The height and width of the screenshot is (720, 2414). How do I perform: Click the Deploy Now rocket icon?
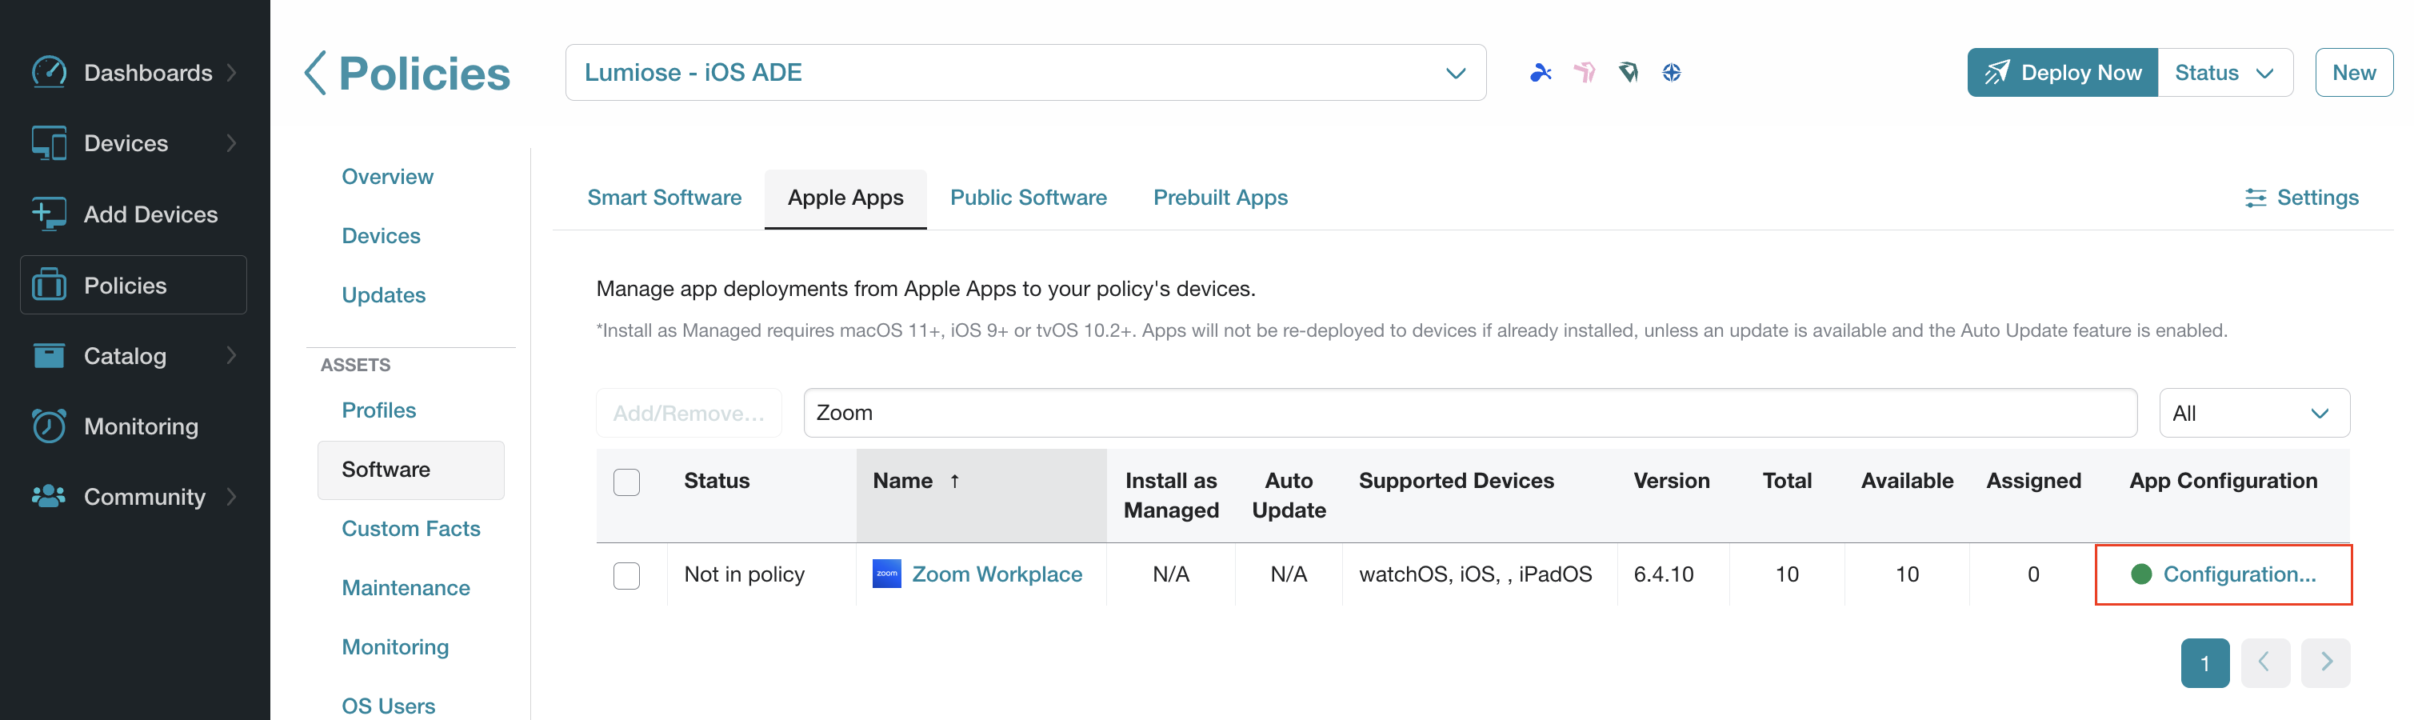[x=1997, y=72]
